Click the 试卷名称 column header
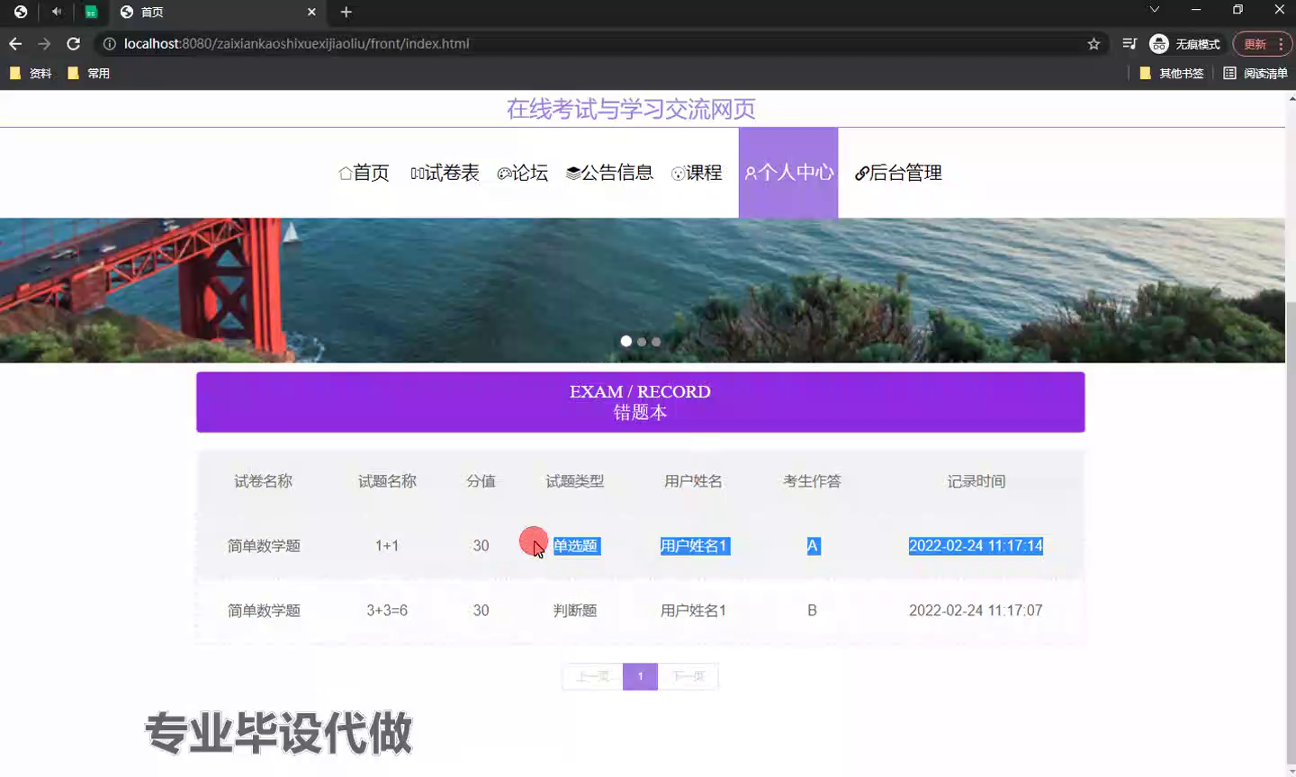Screen dimensions: 1296x777 pos(264,481)
